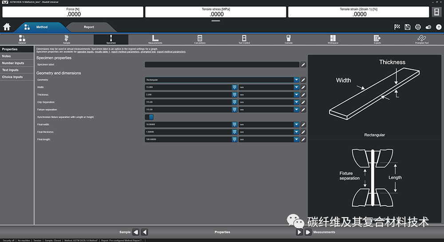Image resolution: width=444 pixels, height=242 pixels.
Task: Select Properties in the left sidebar
Action: point(17,49)
